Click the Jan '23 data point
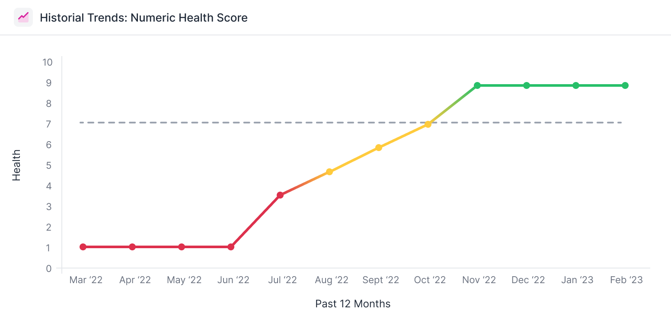This screenshot has height=322, width=671. tap(576, 85)
